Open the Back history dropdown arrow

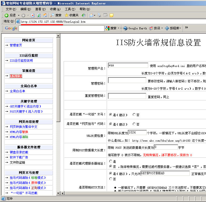(x=19, y=15)
